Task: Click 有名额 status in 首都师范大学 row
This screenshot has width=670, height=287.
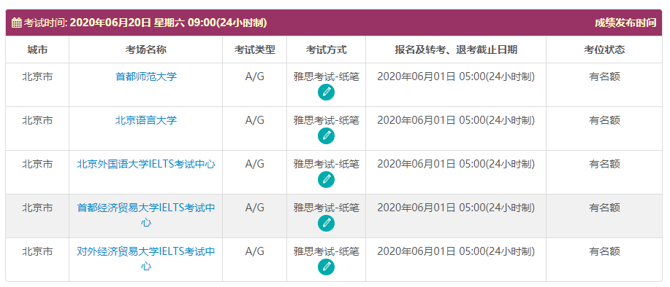Action: point(604,77)
